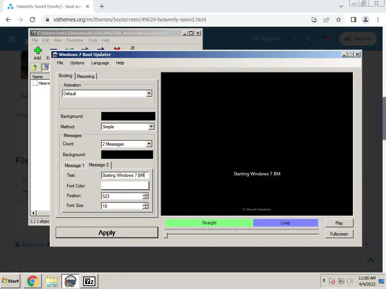Viewport: 386px width, 289px height.
Task: Open the Tools menu in 7-Zip window
Action: tap(93, 40)
